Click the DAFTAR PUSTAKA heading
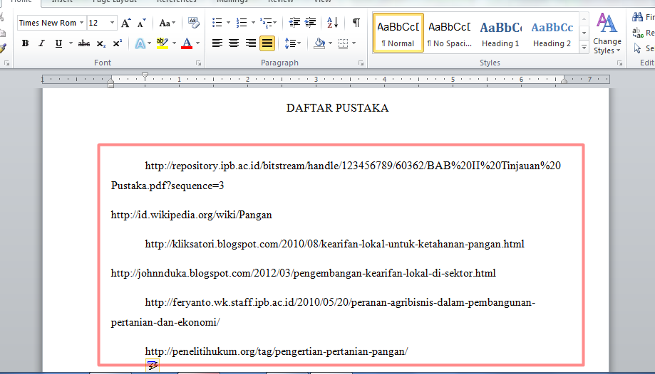The width and height of the screenshot is (655, 374). click(x=338, y=108)
